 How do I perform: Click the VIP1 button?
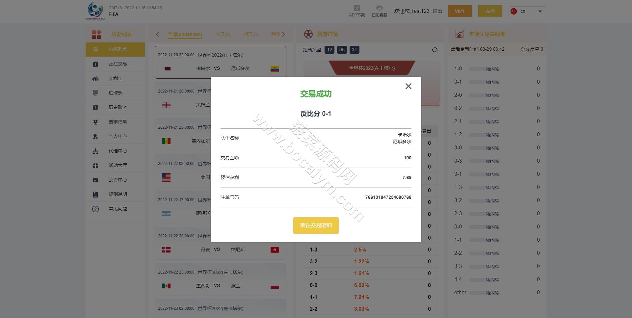(460, 11)
